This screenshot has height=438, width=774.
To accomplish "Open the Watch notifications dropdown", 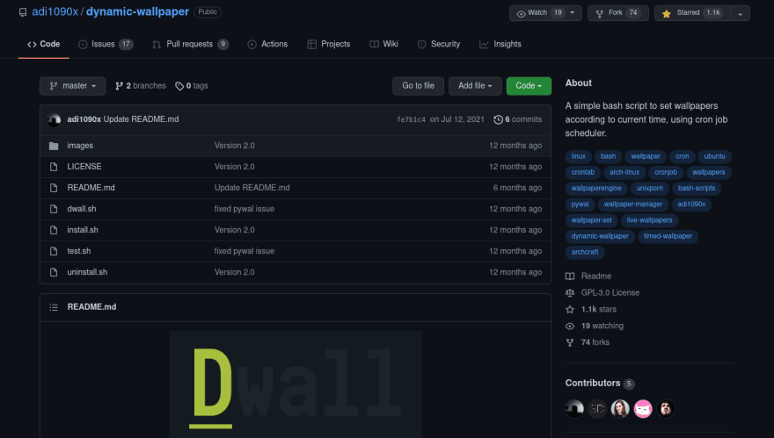I will [x=545, y=13].
